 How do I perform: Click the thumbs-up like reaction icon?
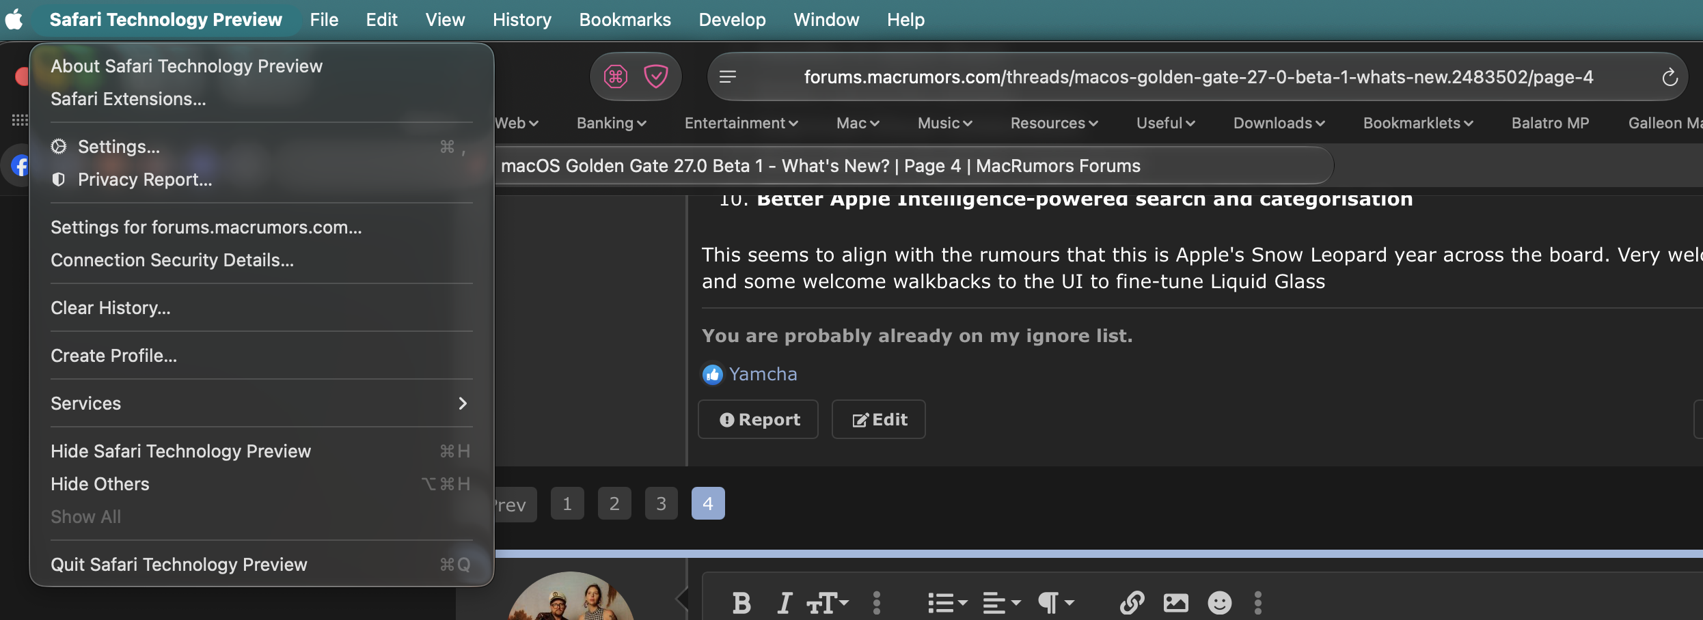click(713, 374)
